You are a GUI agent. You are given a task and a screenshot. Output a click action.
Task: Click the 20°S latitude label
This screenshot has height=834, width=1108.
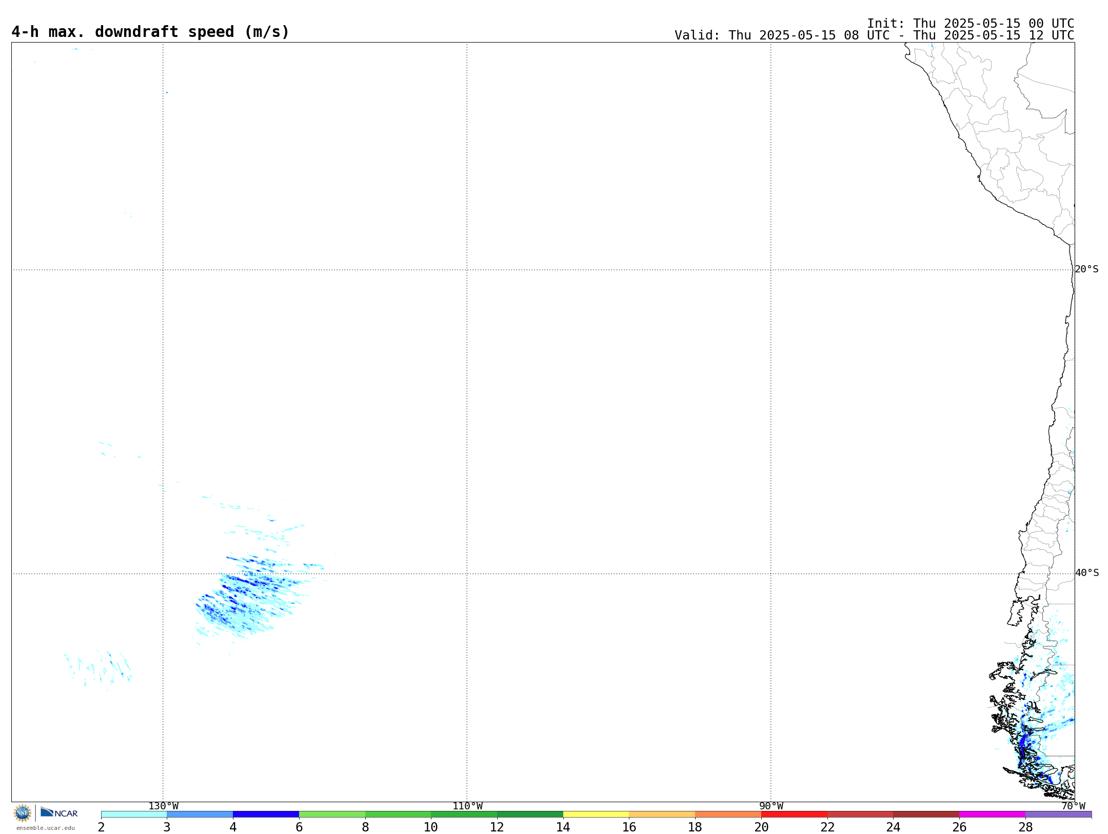tap(1086, 269)
